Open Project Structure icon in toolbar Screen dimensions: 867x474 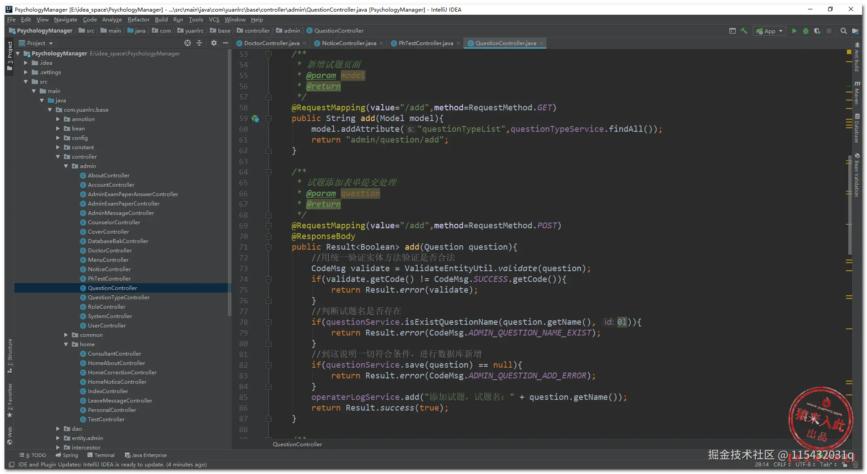click(855, 31)
